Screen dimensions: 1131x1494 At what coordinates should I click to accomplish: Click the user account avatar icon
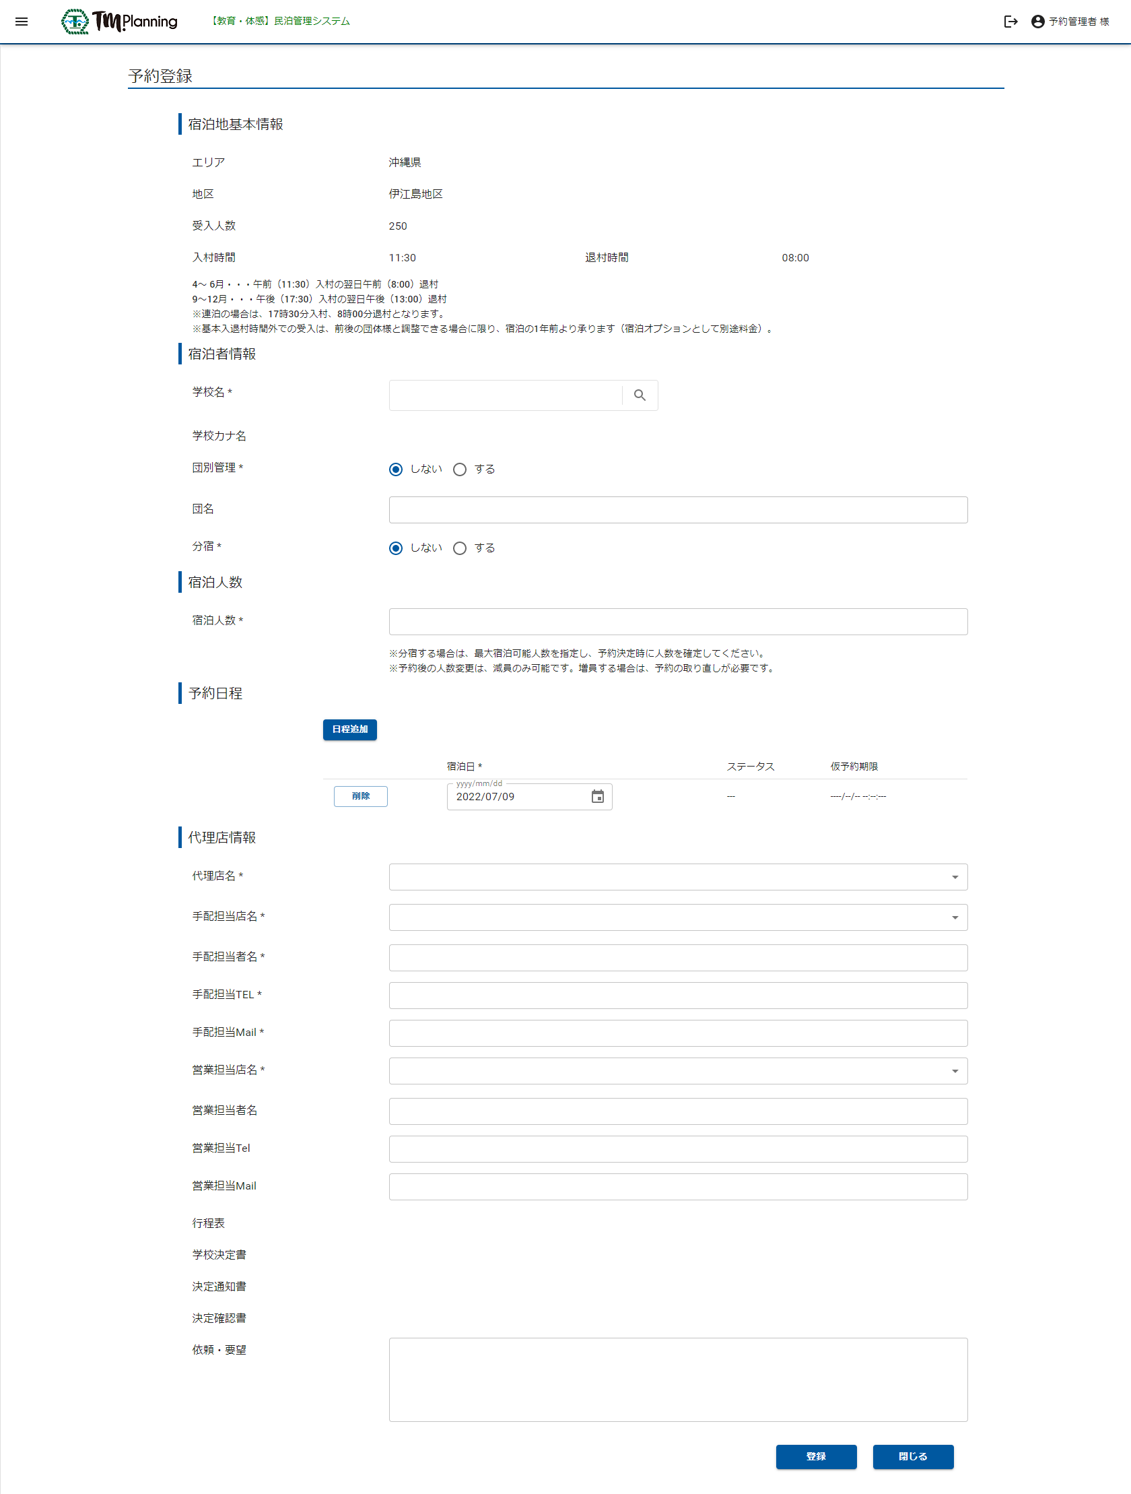[x=1037, y=22]
